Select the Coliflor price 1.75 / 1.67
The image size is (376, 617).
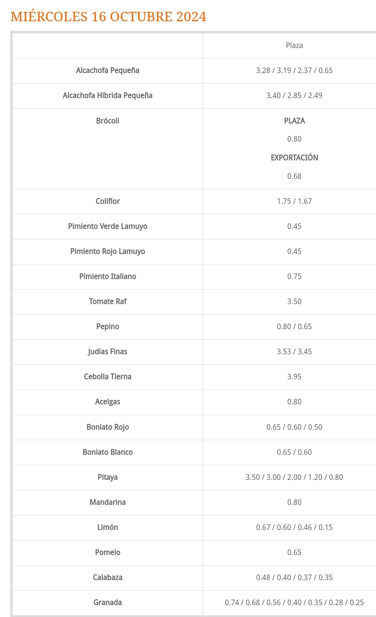[x=294, y=201]
